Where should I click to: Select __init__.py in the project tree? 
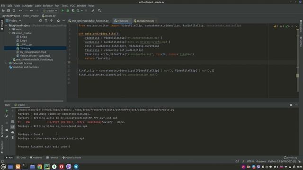[25, 44]
